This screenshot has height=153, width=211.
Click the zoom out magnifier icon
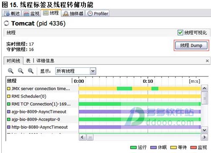[x=21, y=71]
